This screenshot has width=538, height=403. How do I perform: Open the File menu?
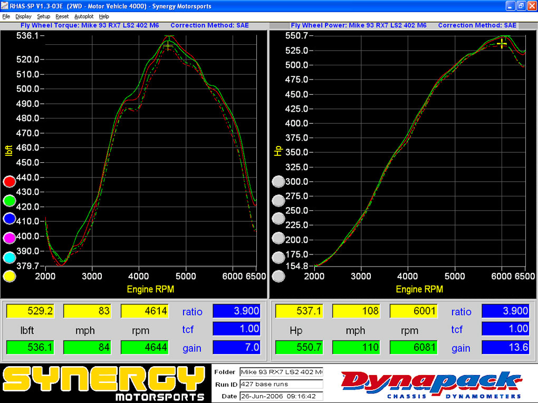click(6, 16)
